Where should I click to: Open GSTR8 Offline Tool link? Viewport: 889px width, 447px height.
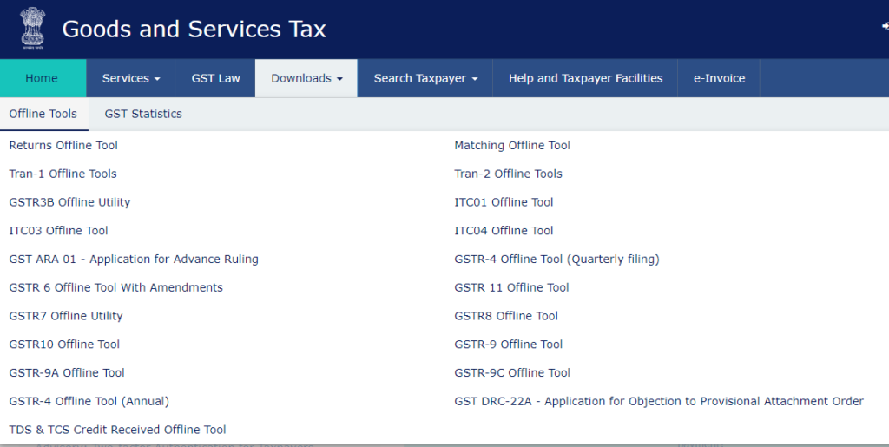point(506,316)
